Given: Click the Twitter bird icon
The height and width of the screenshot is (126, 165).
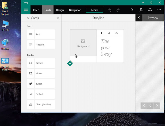Looking at the screenshot, I should tap(31, 84).
